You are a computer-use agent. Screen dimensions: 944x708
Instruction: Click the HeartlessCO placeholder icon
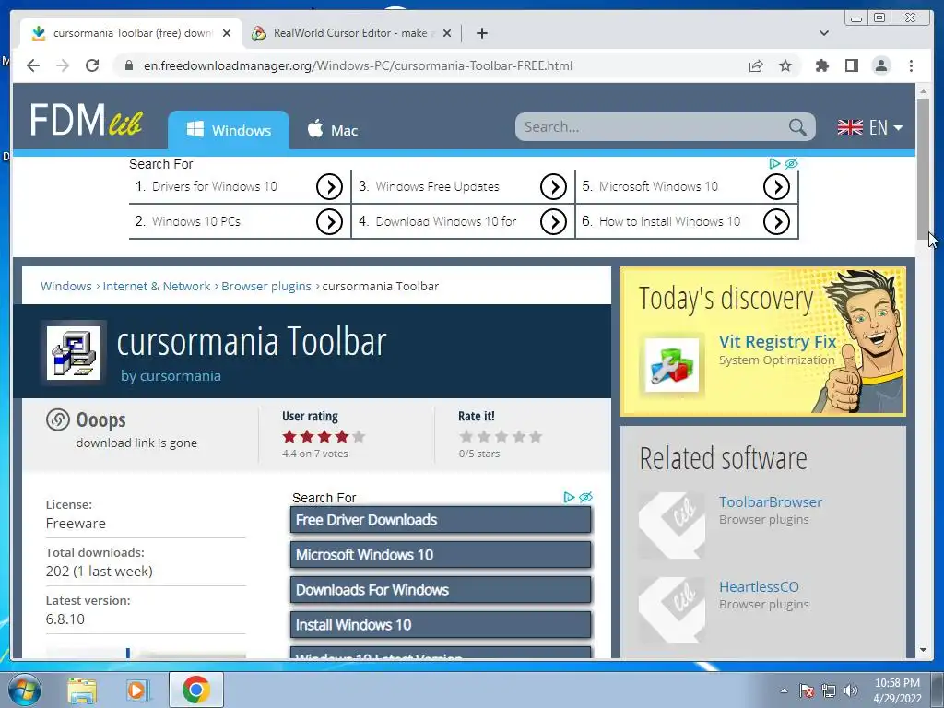(x=672, y=610)
